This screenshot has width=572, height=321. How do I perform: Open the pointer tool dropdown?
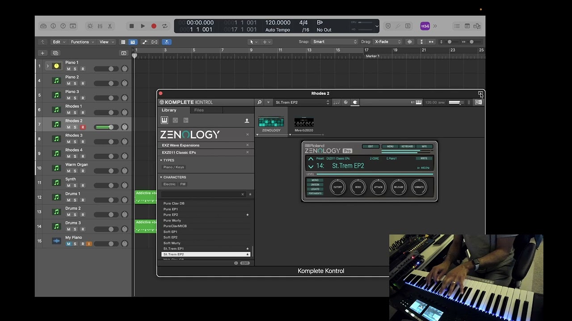point(253,42)
